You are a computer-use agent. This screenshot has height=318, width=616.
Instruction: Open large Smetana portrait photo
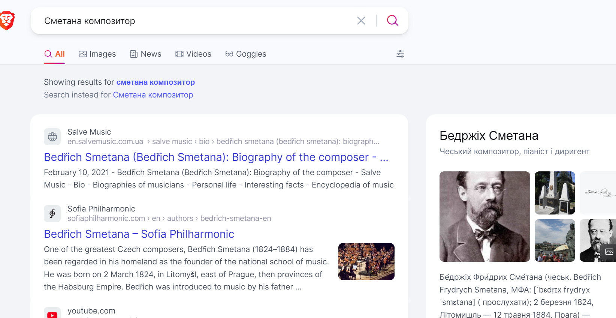click(x=484, y=216)
